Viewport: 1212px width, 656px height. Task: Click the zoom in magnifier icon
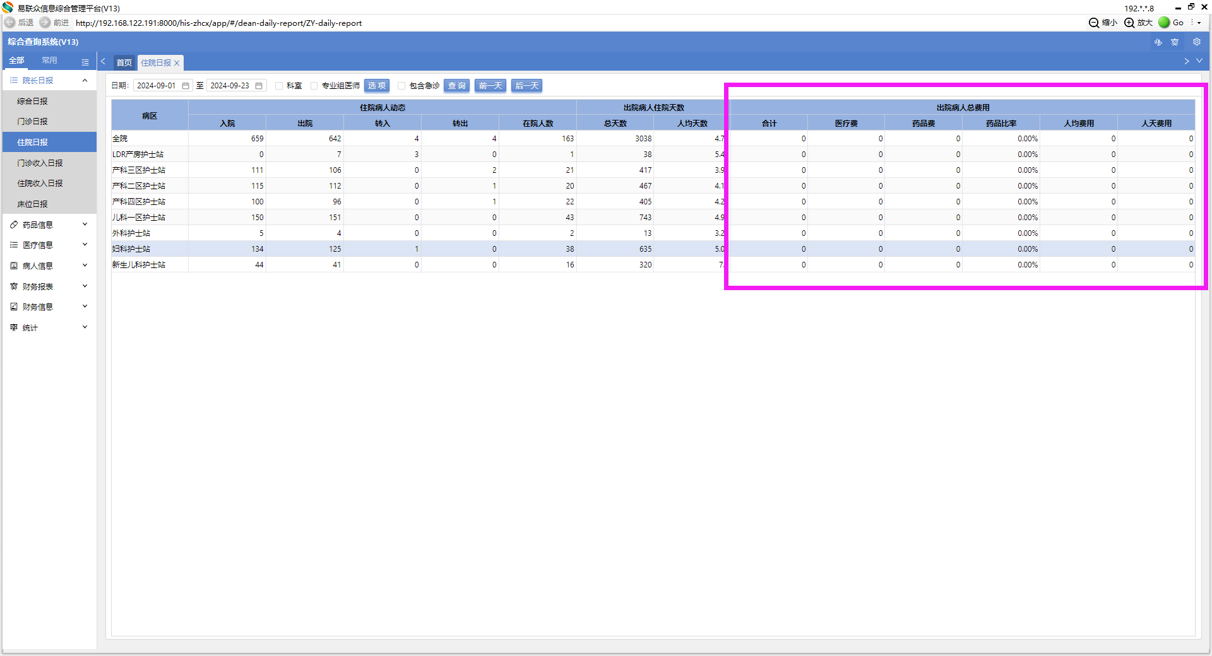(x=1129, y=23)
